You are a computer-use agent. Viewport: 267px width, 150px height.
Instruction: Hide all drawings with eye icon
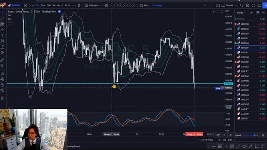point(3,90)
